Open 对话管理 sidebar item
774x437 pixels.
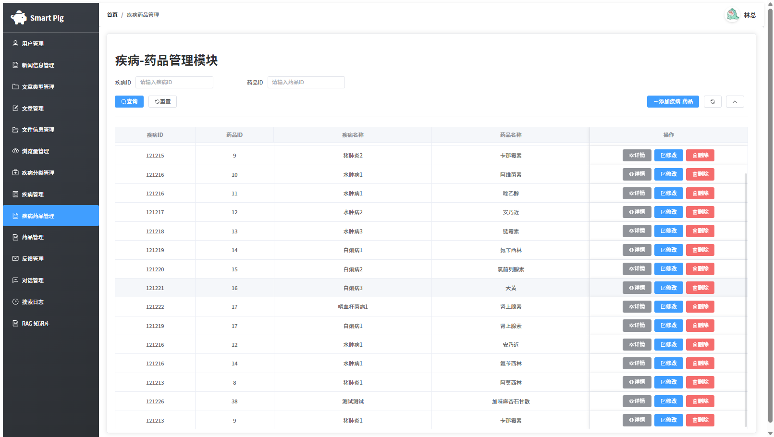point(51,280)
